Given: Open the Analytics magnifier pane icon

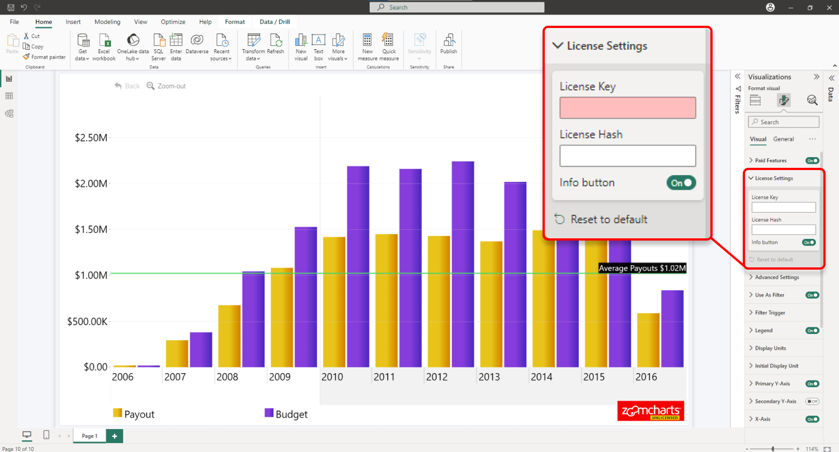Looking at the screenshot, I should point(812,100).
